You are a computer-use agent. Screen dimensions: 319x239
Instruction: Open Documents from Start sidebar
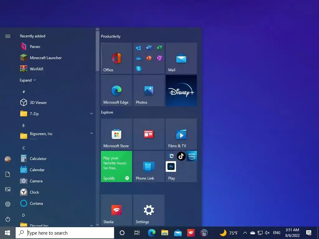(8, 174)
